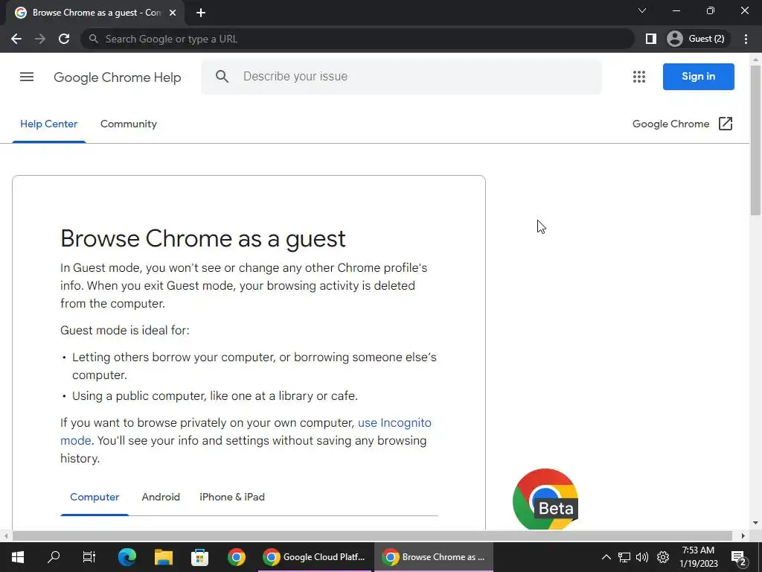
Task: Open Task View on taskbar
Action: [x=89, y=557]
